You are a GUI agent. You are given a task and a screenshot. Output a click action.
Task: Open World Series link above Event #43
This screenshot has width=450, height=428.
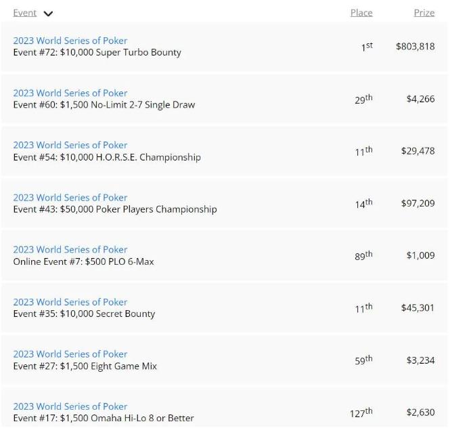click(70, 197)
